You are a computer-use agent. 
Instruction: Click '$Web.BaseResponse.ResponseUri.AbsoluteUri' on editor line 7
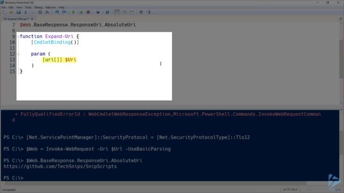coord(77,25)
